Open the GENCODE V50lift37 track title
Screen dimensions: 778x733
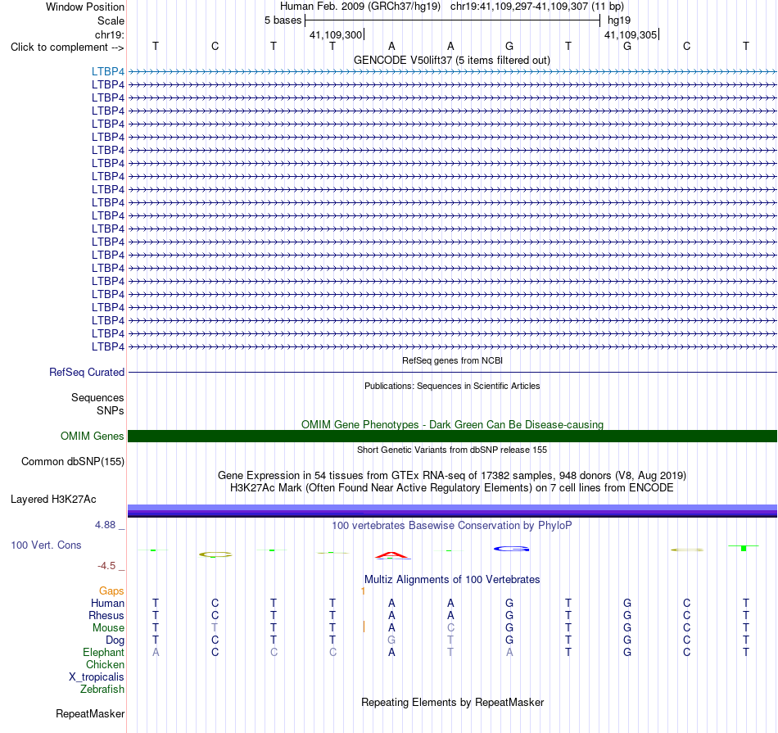452,60
